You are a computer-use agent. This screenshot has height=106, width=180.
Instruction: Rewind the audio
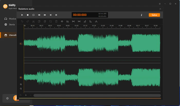pos(39,15)
